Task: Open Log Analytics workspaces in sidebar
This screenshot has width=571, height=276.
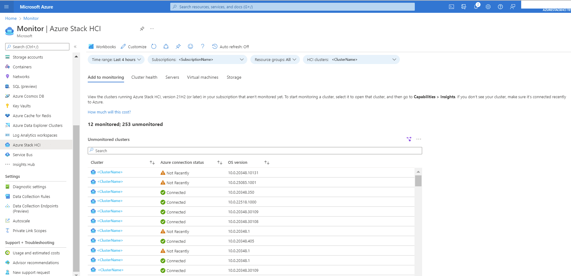Action: pos(35,135)
